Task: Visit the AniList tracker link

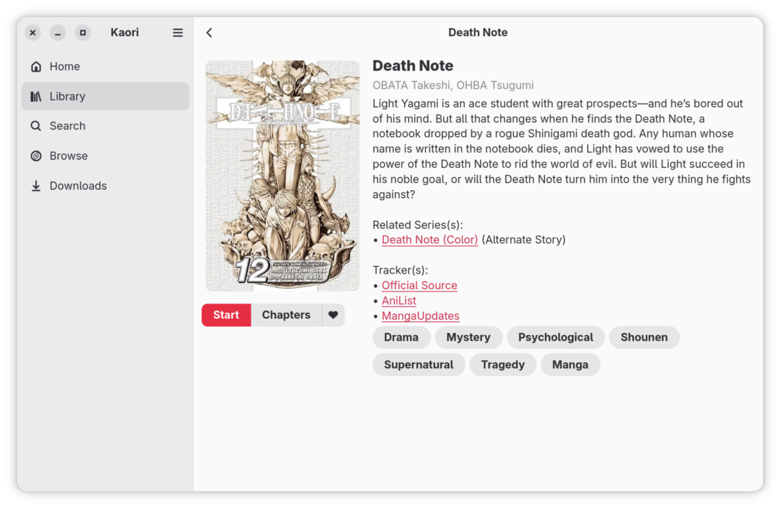Action: pyautogui.click(x=399, y=301)
